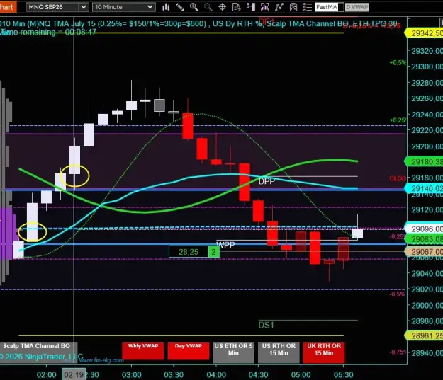Click the zoom in magnifier icon
This screenshot has width=443, height=380.
(x=194, y=7)
